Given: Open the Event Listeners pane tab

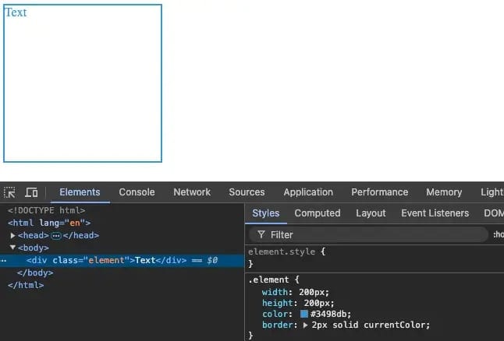Looking at the screenshot, I should (435, 213).
